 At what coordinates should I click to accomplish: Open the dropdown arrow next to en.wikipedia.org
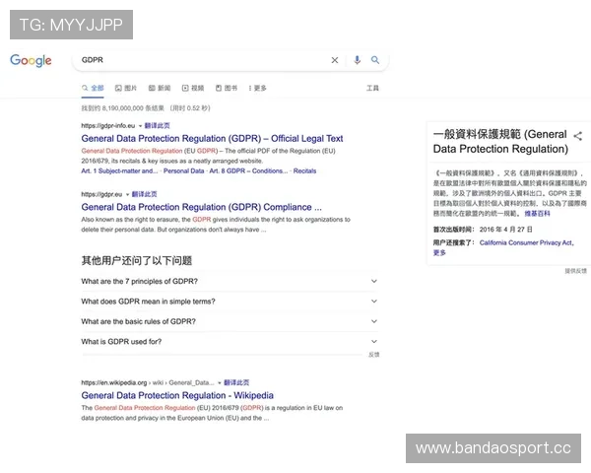click(x=220, y=383)
